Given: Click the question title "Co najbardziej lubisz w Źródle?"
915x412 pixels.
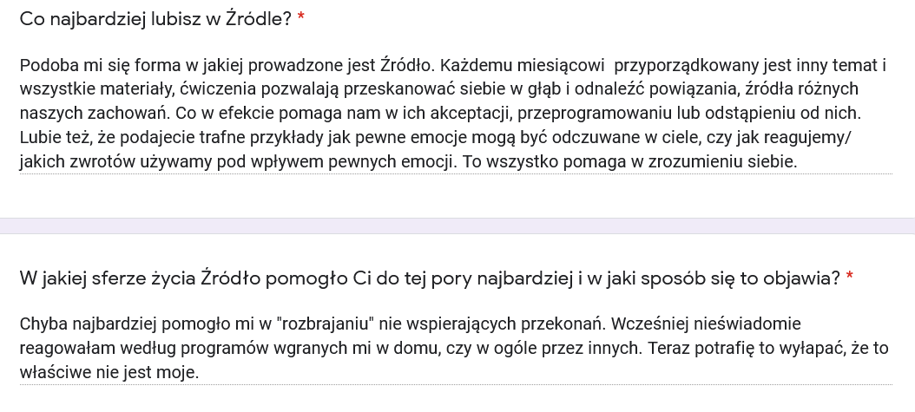Looking at the screenshot, I should tap(155, 18).
